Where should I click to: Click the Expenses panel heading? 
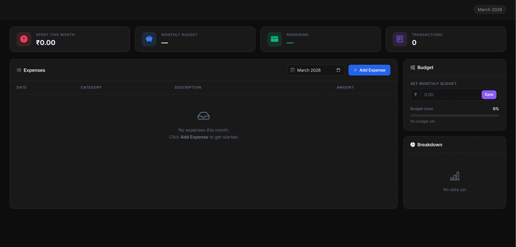[x=34, y=70]
